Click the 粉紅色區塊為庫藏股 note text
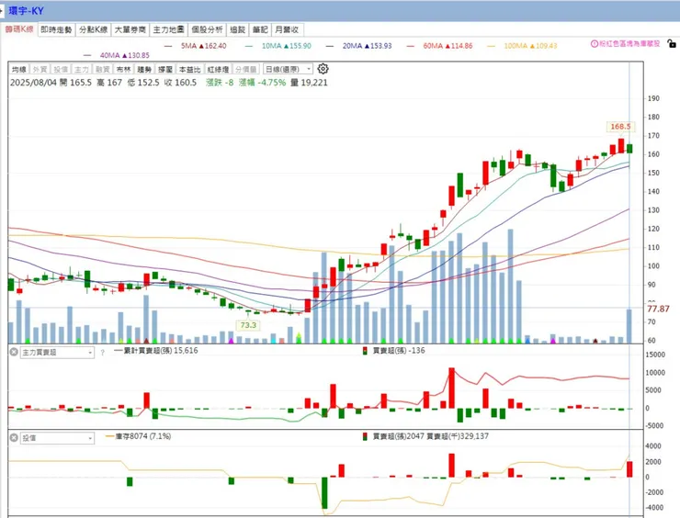Viewport: 680px width, 518px height. 629,44
